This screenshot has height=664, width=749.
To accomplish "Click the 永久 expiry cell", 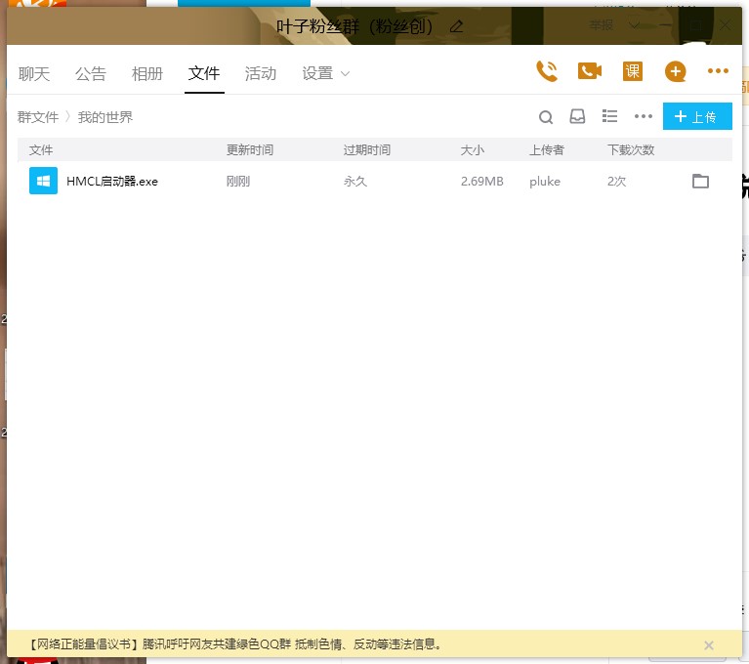I will (355, 181).
